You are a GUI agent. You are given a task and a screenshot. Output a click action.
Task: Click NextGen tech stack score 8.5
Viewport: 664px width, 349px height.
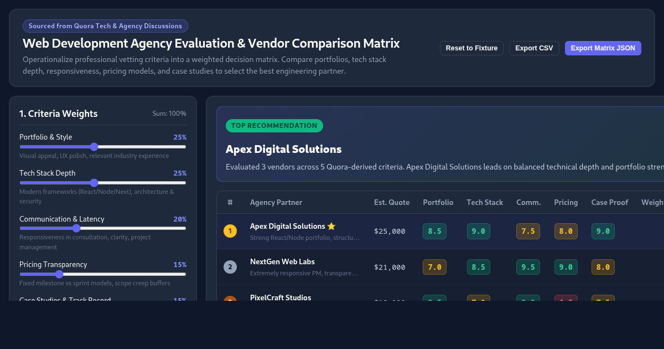click(479, 267)
